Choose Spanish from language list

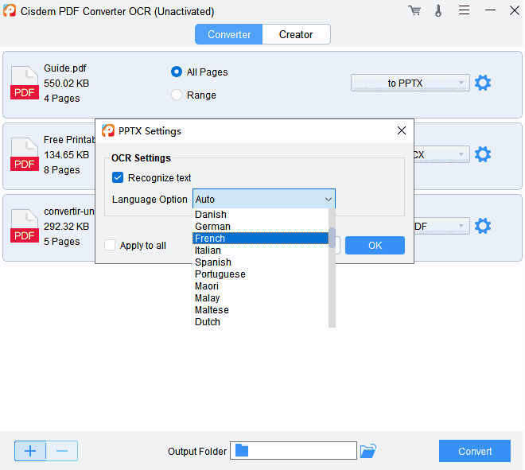[260, 262]
